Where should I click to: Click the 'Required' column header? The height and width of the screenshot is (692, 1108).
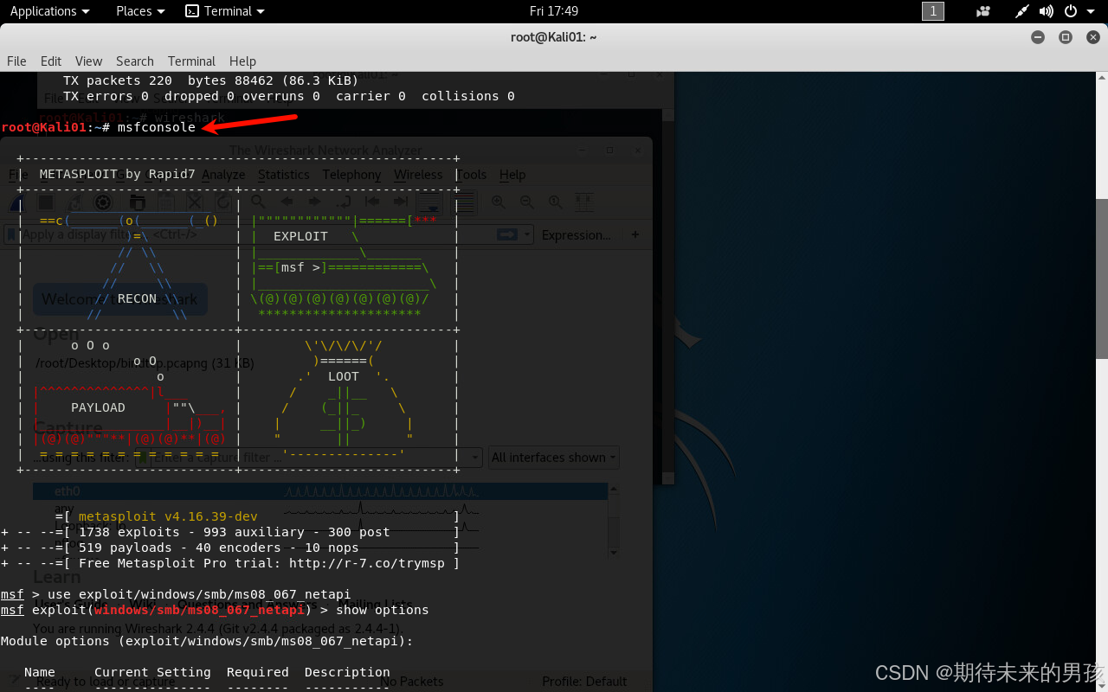(258, 672)
